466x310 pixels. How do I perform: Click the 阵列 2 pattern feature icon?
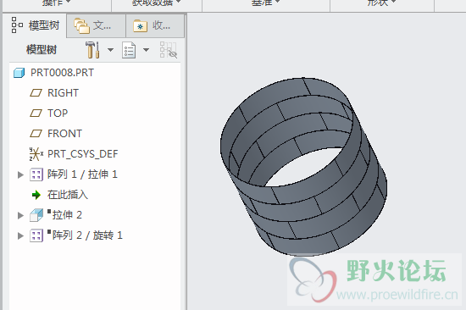point(36,235)
